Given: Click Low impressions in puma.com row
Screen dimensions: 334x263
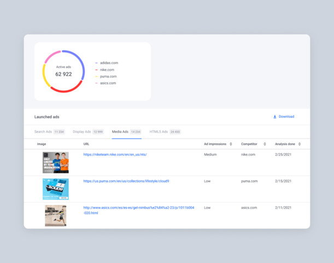Looking at the screenshot, I should coord(207,181).
